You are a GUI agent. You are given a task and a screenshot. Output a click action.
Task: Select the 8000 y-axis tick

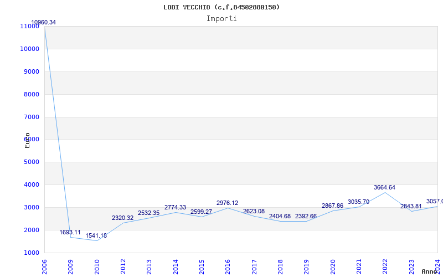[31, 94]
